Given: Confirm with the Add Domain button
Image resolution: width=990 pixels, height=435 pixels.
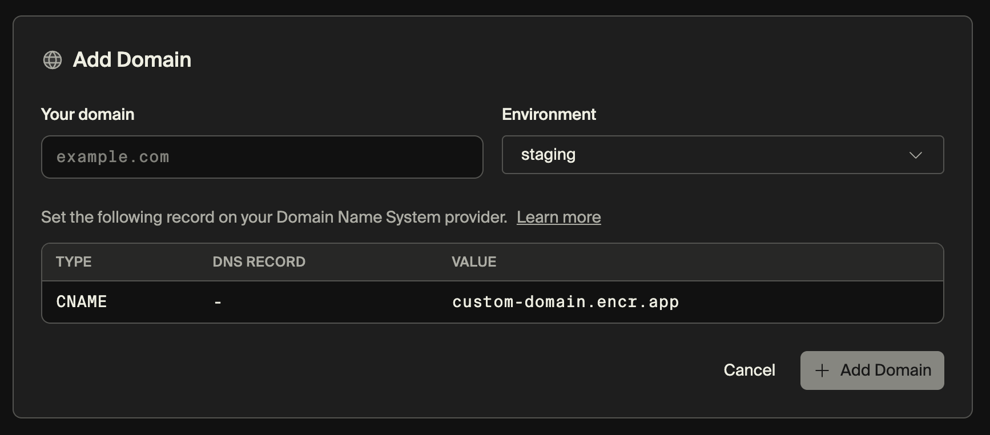Looking at the screenshot, I should point(872,370).
